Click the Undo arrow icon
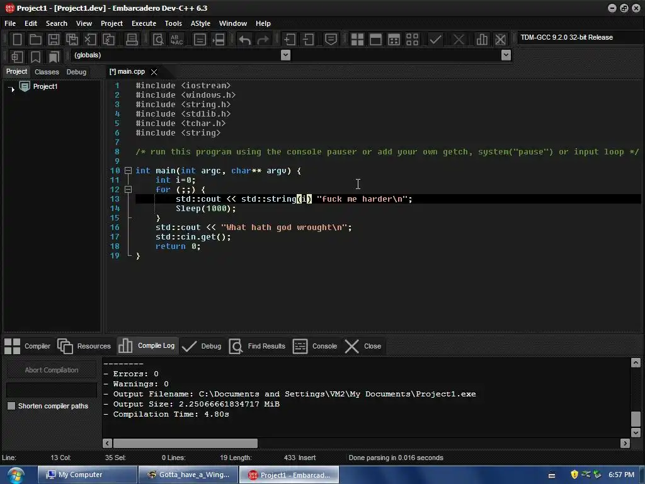 point(245,40)
